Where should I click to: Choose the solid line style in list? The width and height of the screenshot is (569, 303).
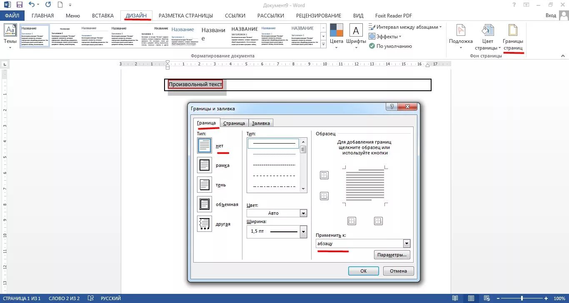point(274,144)
